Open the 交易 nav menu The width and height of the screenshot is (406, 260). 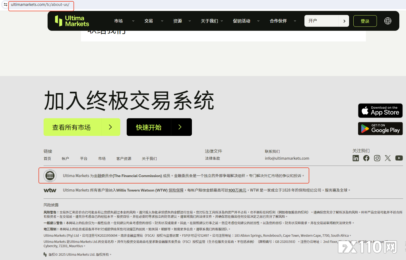tap(149, 21)
